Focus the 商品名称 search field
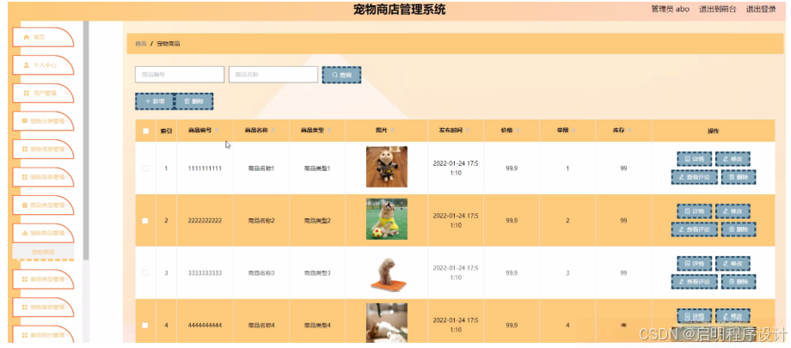This screenshot has height=348, width=791. pyautogui.click(x=273, y=75)
